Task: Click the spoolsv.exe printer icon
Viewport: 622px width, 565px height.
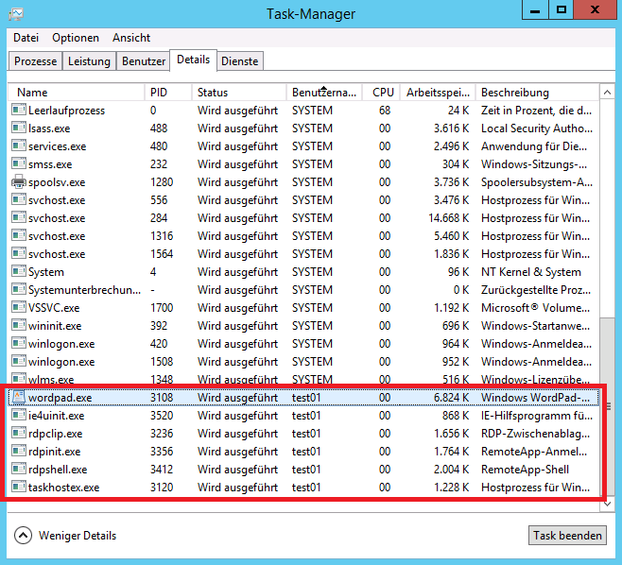Action: tap(18, 182)
